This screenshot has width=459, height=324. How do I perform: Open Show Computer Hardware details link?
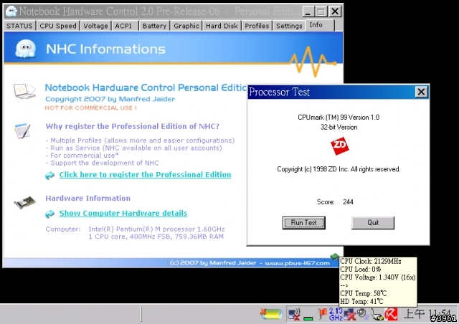pyautogui.click(x=123, y=213)
